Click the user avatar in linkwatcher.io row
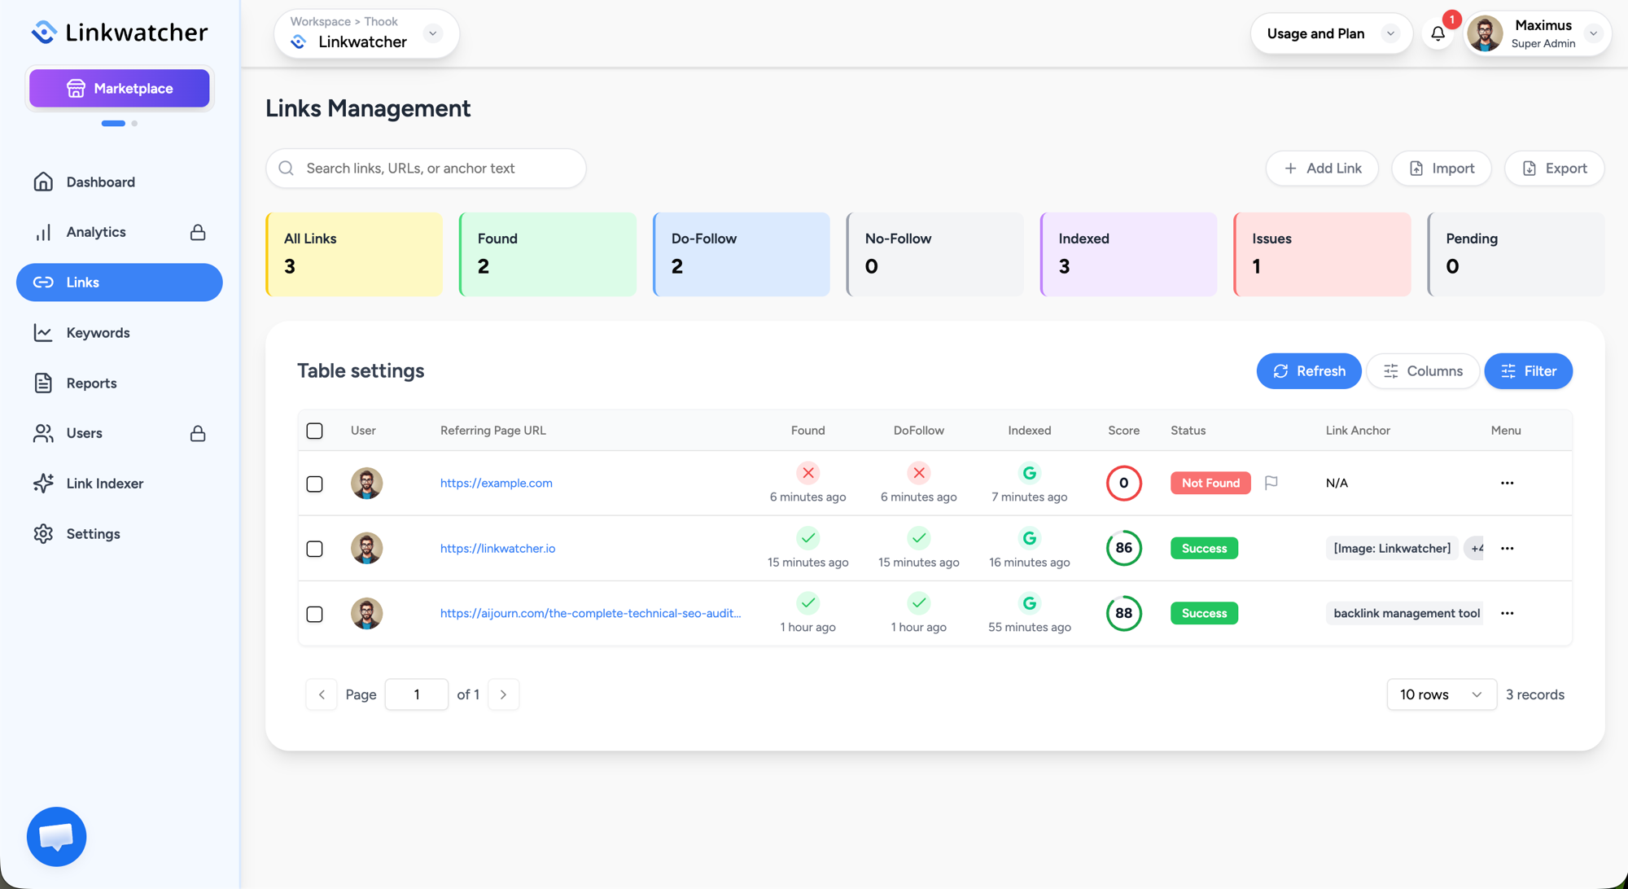 pyautogui.click(x=367, y=548)
